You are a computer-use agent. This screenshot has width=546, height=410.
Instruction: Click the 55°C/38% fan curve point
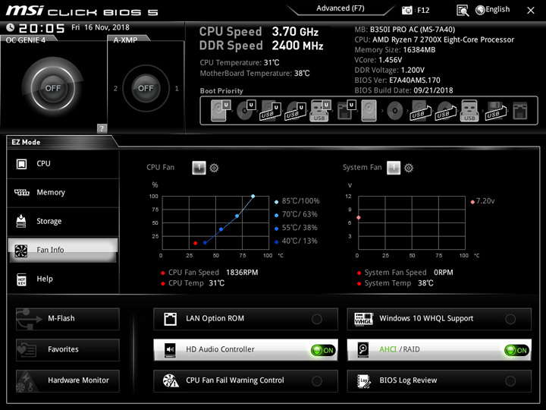tap(221, 229)
